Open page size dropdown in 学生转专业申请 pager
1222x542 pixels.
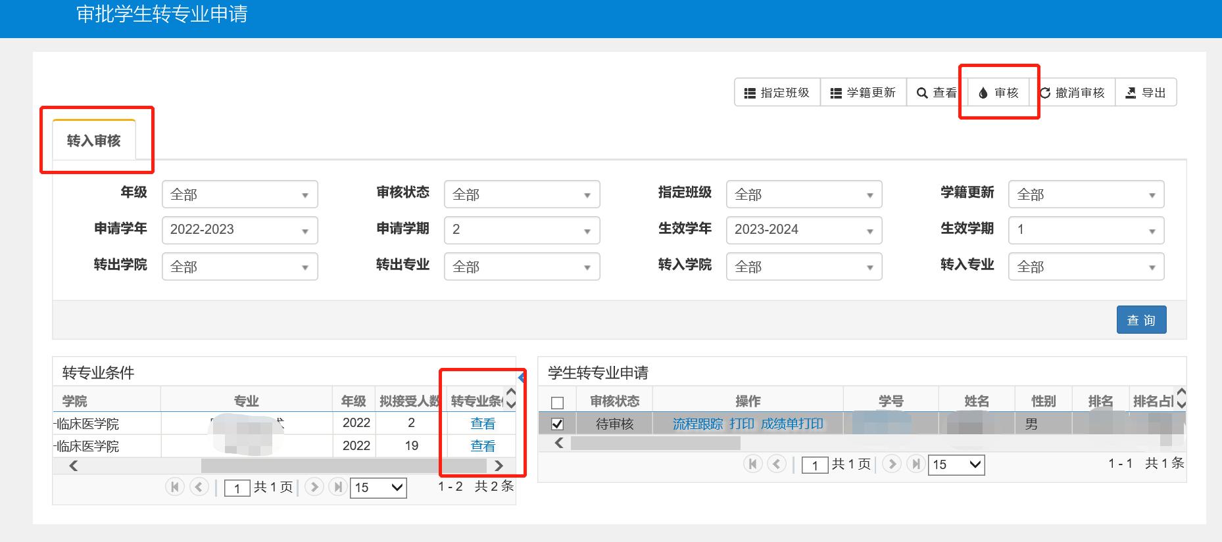click(x=956, y=464)
